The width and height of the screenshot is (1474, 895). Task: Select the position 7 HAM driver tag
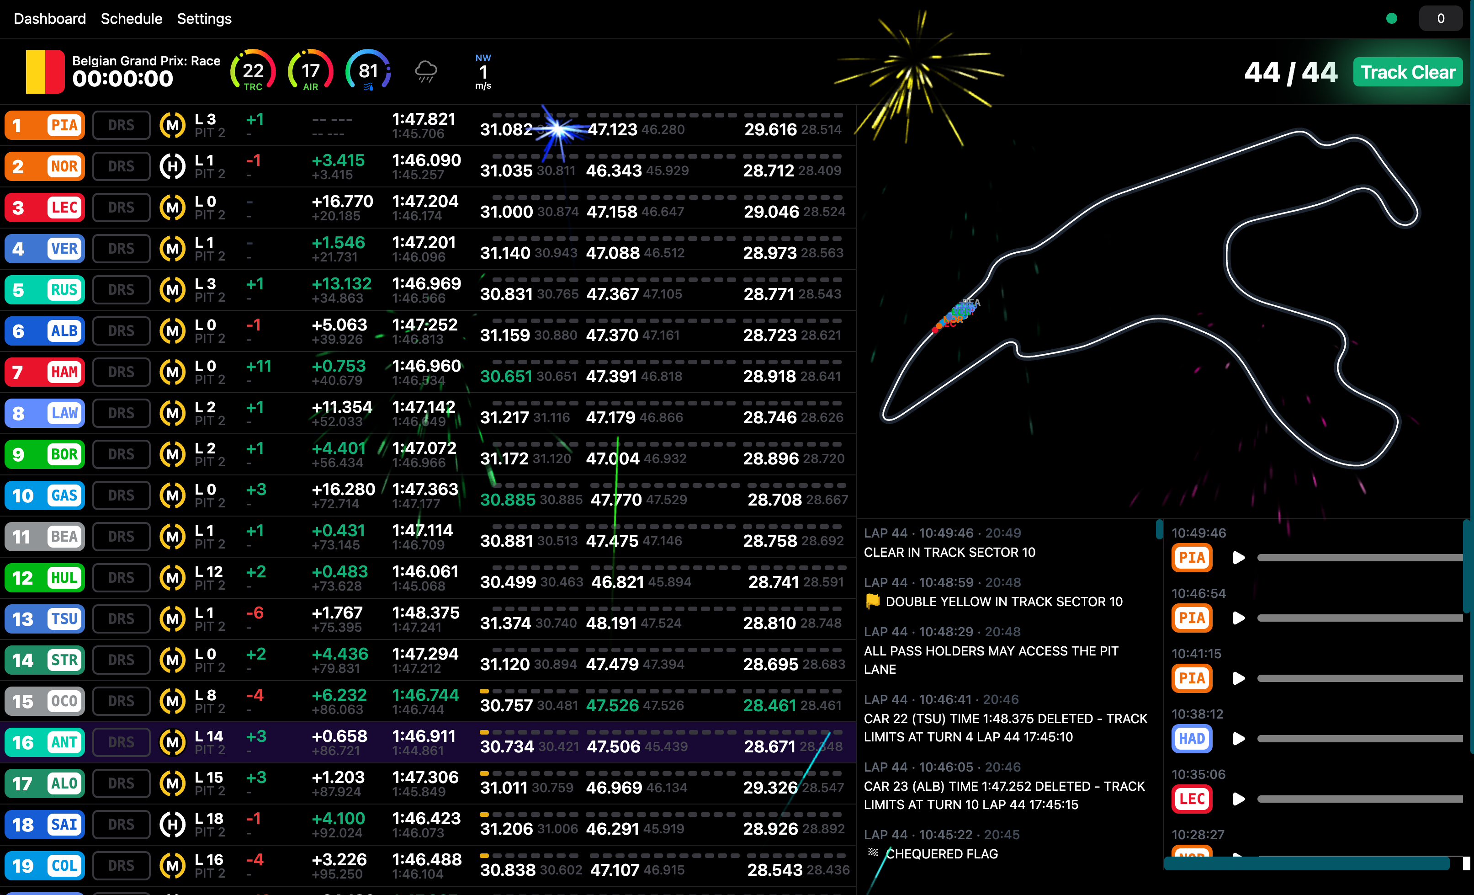point(45,372)
